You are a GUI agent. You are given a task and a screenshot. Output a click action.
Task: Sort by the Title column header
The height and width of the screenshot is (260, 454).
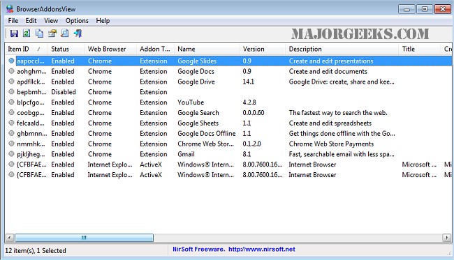click(419, 49)
